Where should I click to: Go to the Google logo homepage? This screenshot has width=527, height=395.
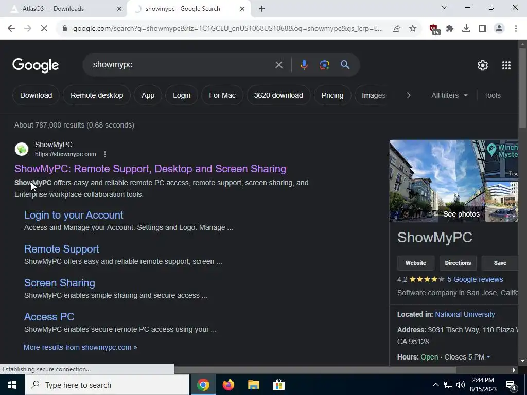point(36,65)
